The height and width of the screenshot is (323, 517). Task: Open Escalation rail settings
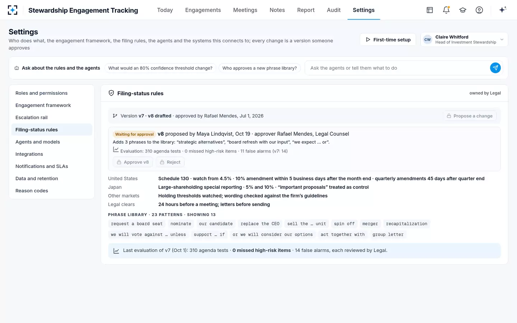pyautogui.click(x=52, y=118)
